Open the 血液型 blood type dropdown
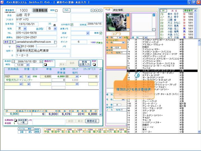The height and width of the screenshot is (151, 201). 55,28
